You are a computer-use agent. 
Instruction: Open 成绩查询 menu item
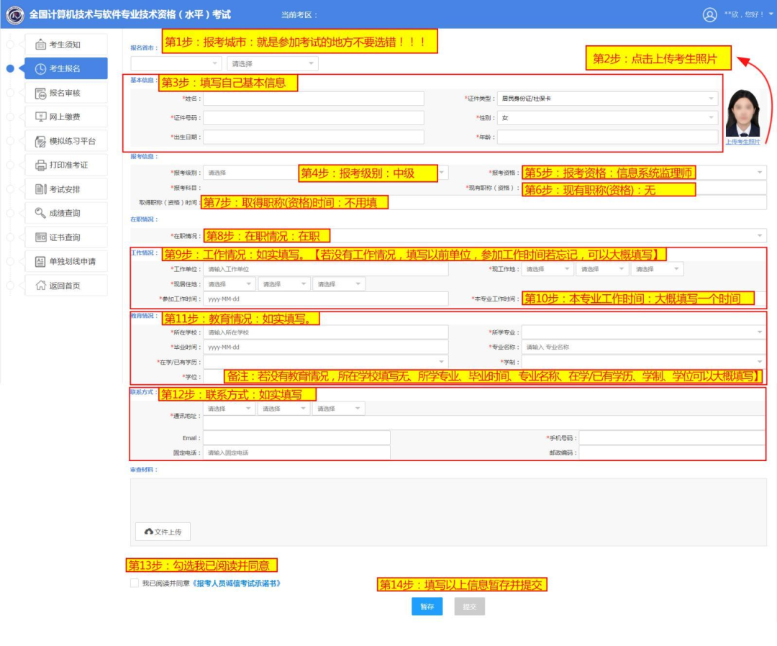click(x=66, y=213)
